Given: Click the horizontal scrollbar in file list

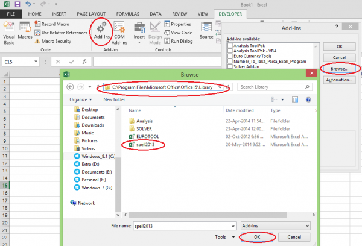Looking at the screenshot, I should [208, 215].
